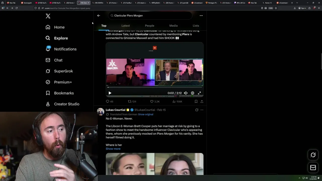Image resolution: width=322 pixels, height=181 pixels.
Task: Open Notifications with the bell icon
Action: (x=61, y=49)
